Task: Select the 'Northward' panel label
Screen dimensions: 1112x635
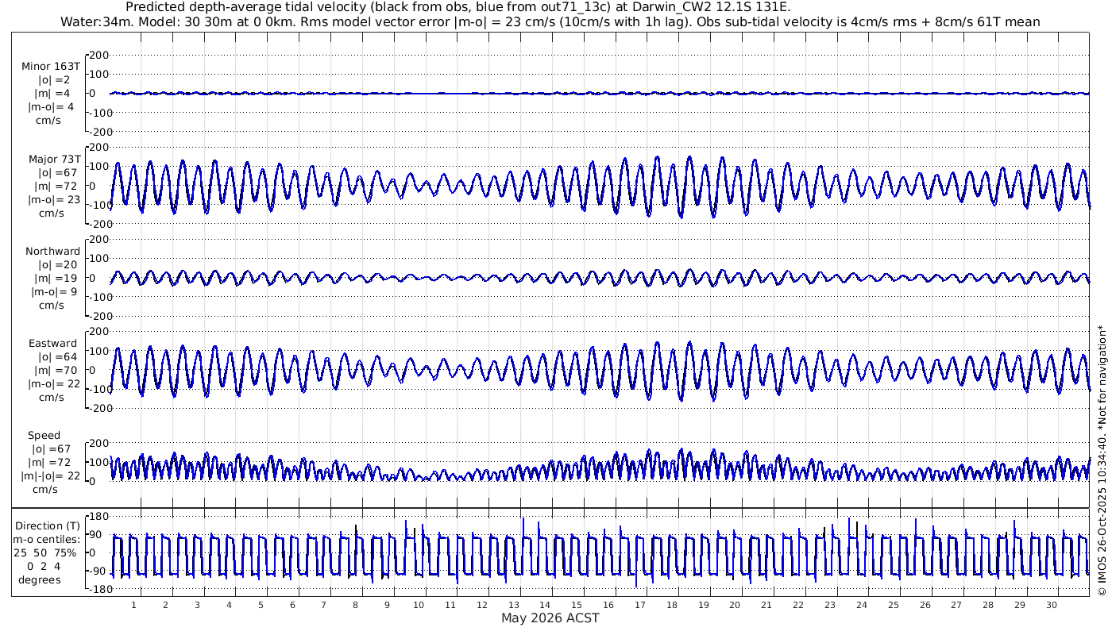Action: point(52,252)
